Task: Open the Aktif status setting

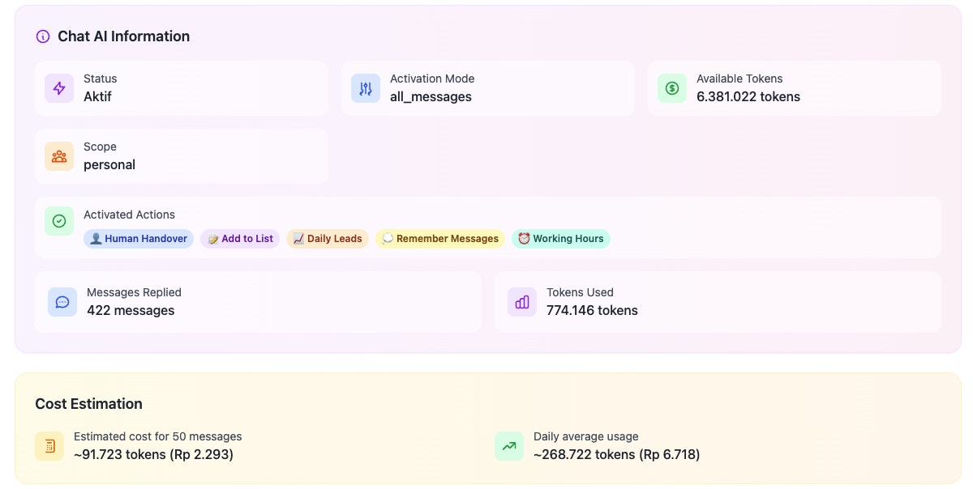Action: point(96,96)
